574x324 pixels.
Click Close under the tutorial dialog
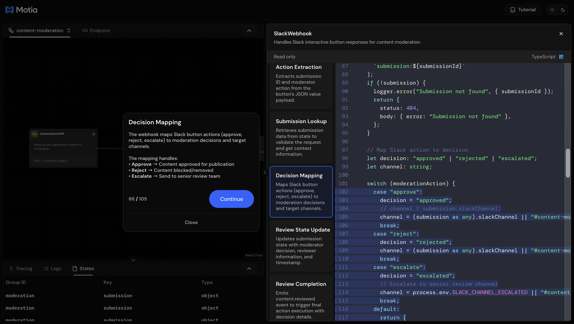coord(191,222)
